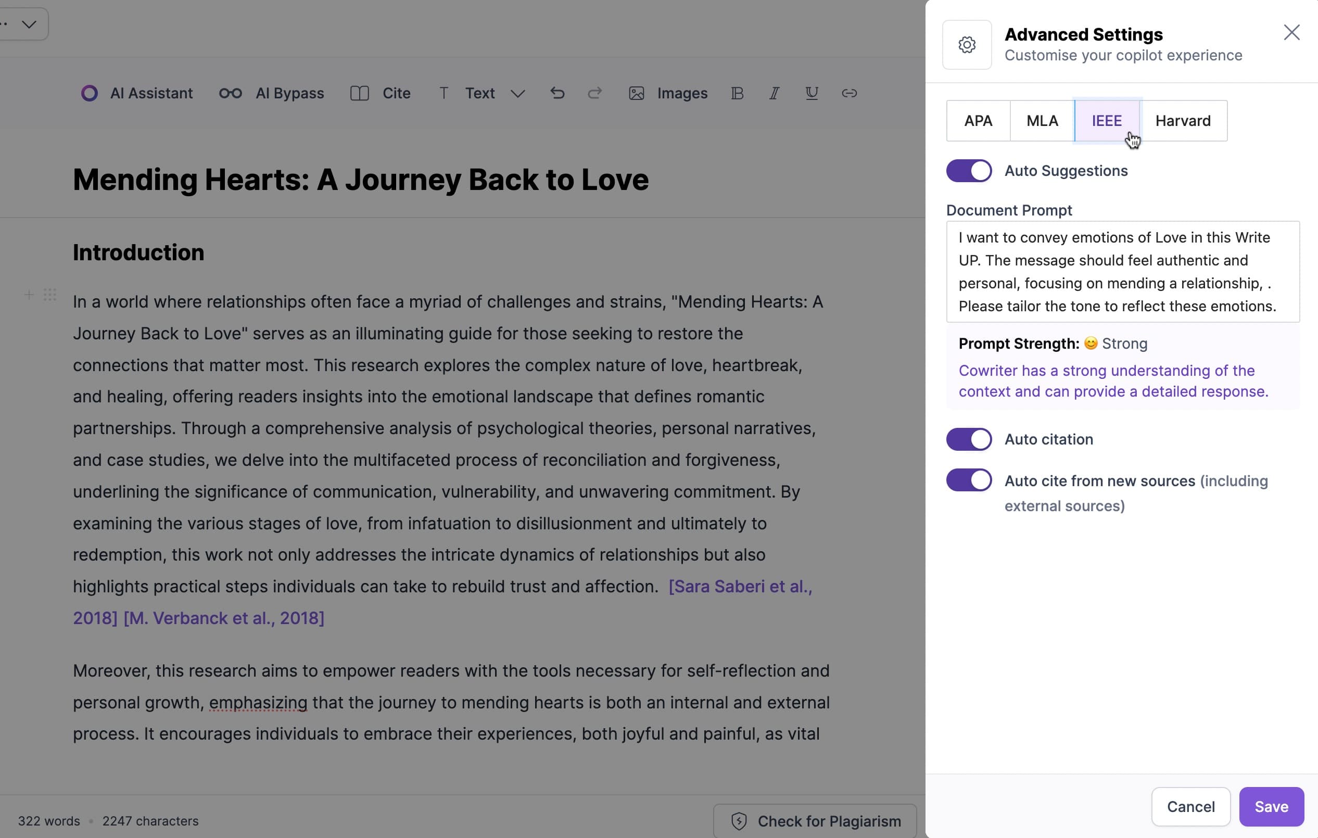1318x838 pixels.
Task: Click the undo arrow icon
Action: (557, 94)
